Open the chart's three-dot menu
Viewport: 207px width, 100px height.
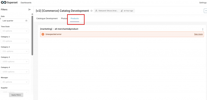203,29
